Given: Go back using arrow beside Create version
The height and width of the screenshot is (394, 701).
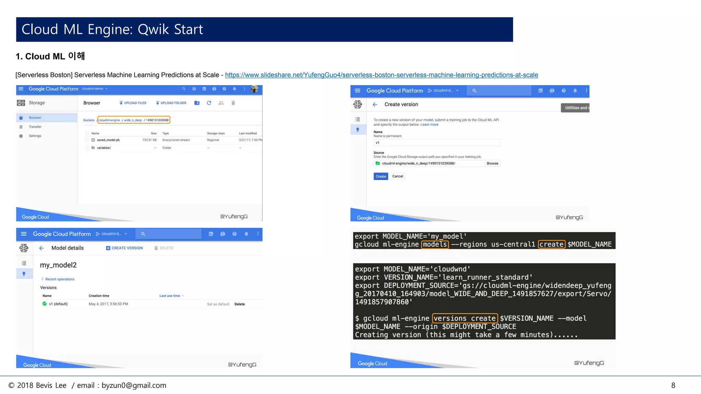Looking at the screenshot, I should 375,105.
